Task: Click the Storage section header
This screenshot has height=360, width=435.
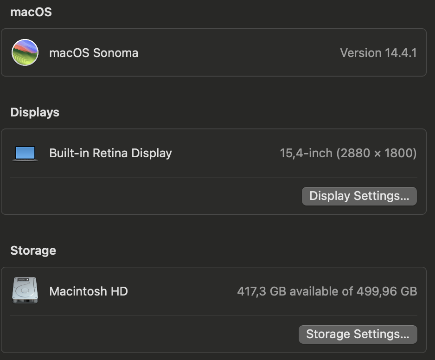Action: pyautogui.click(x=32, y=251)
